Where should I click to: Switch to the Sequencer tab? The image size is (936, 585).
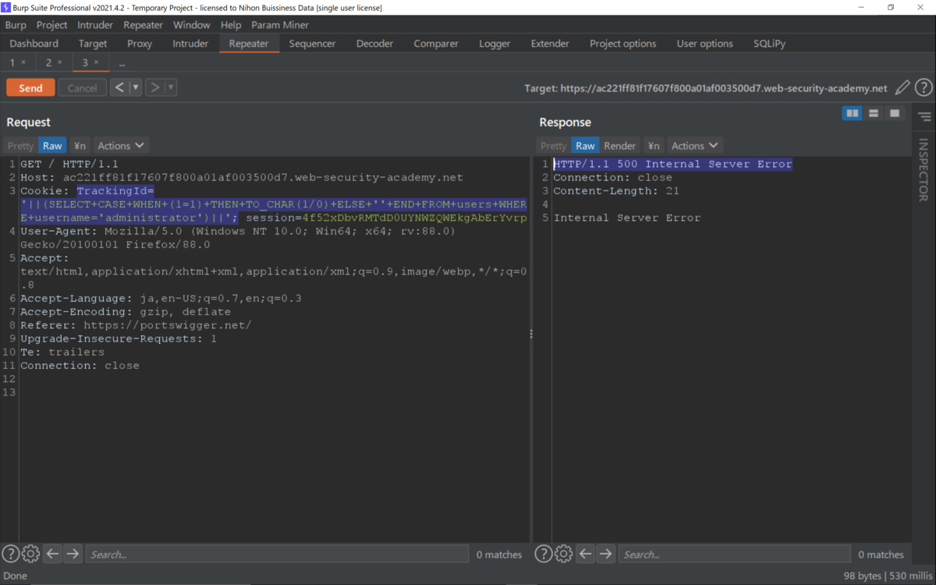(x=312, y=44)
